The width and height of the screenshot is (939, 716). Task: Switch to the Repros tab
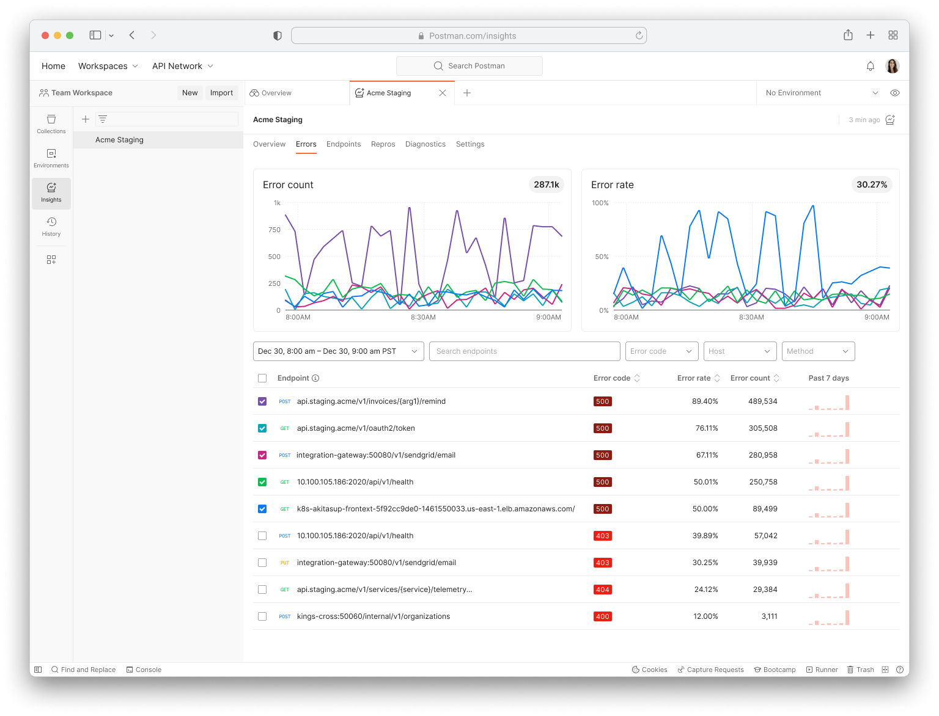click(x=383, y=144)
